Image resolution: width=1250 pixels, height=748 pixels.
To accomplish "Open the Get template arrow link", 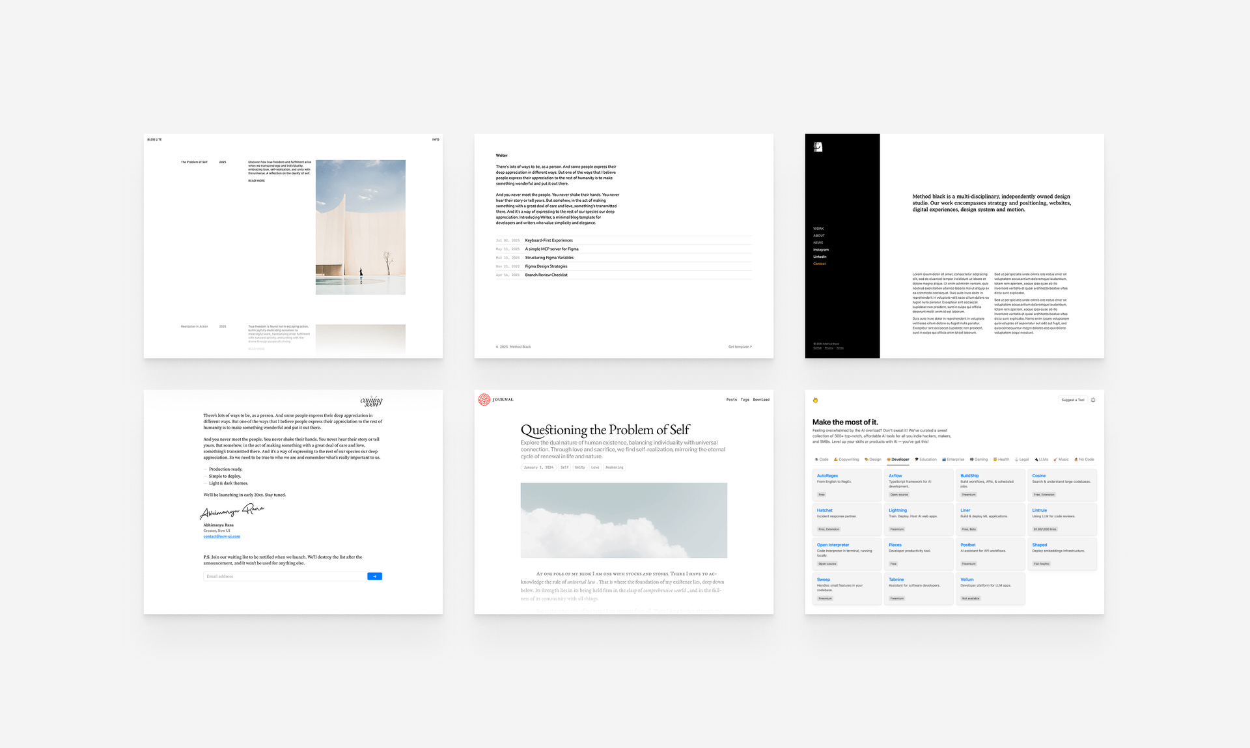I will [x=740, y=347].
